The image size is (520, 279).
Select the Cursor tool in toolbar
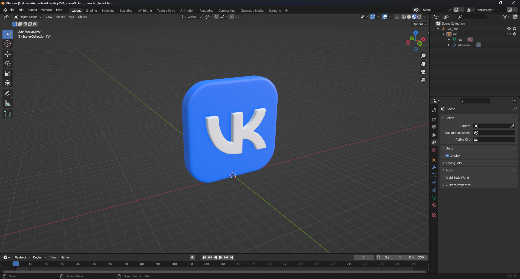pyautogui.click(x=8, y=44)
